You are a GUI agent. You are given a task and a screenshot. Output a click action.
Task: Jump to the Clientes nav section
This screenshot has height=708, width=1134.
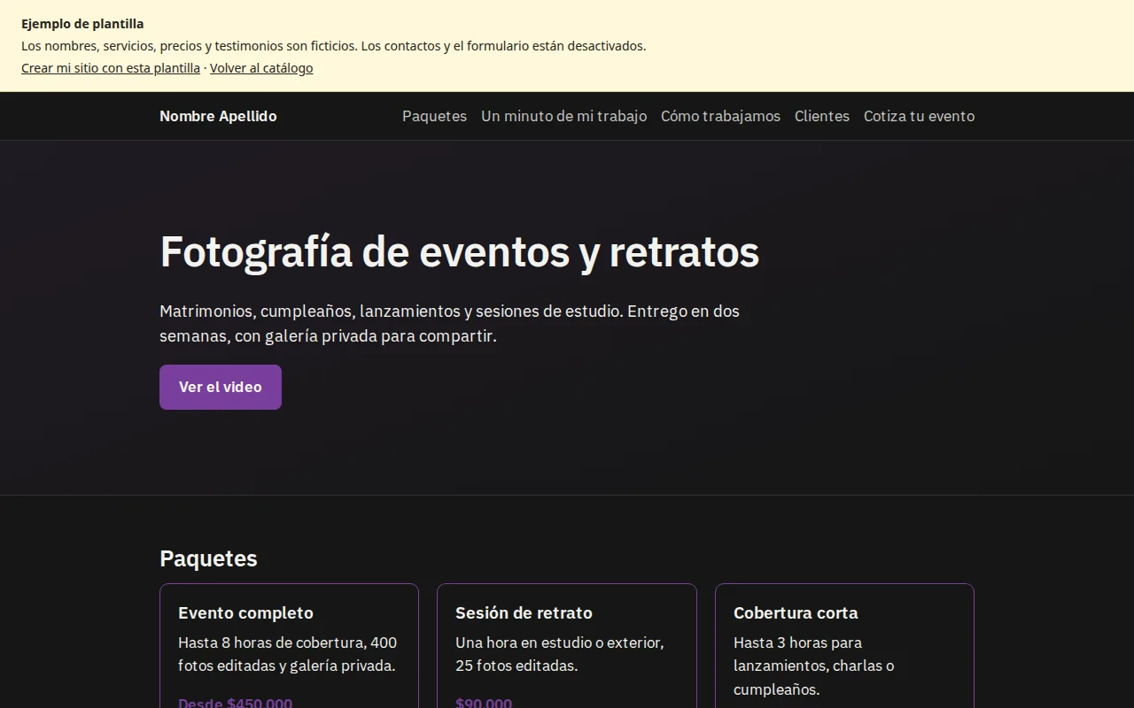(822, 116)
